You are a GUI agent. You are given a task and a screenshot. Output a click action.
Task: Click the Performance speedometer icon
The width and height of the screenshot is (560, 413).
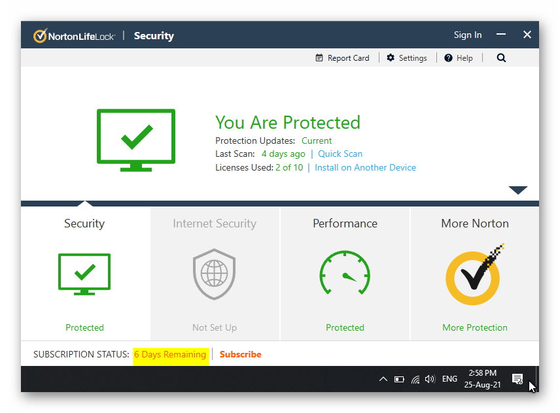[x=345, y=273]
